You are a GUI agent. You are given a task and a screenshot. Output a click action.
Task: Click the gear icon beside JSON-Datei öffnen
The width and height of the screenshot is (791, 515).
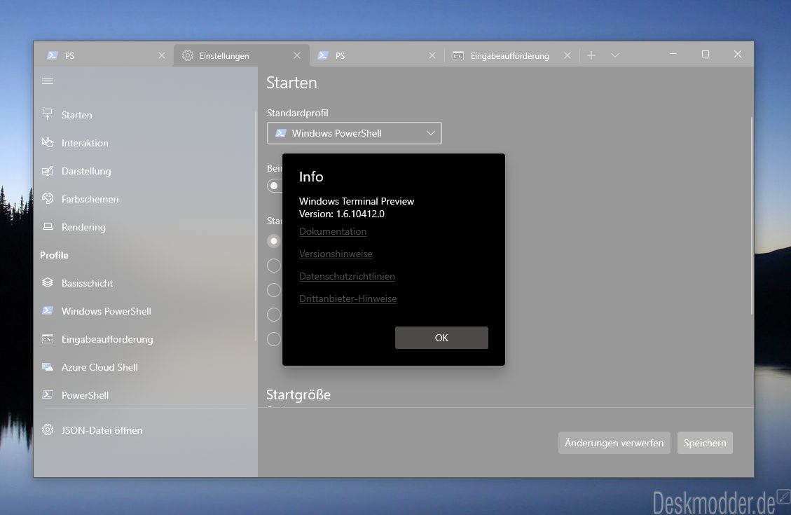pos(48,430)
